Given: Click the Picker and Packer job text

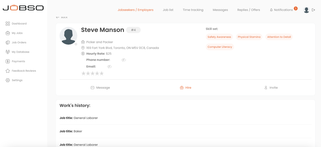Looking at the screenshot, I should click(100, 42).
